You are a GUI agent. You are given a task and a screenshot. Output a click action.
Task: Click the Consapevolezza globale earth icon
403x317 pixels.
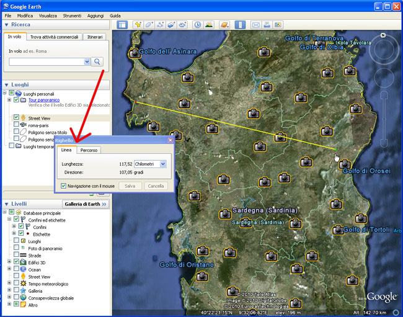click(23, 298)
